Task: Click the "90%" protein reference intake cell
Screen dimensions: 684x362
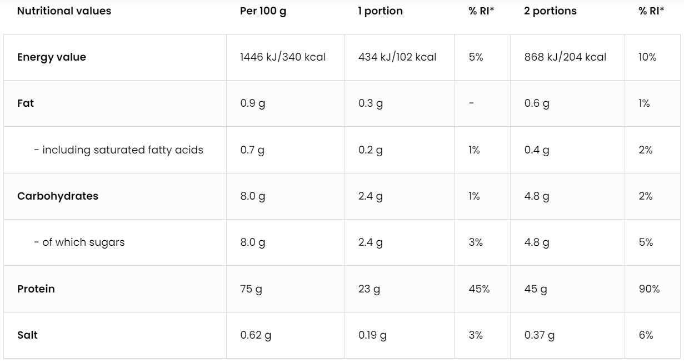Action: (649, 289)
